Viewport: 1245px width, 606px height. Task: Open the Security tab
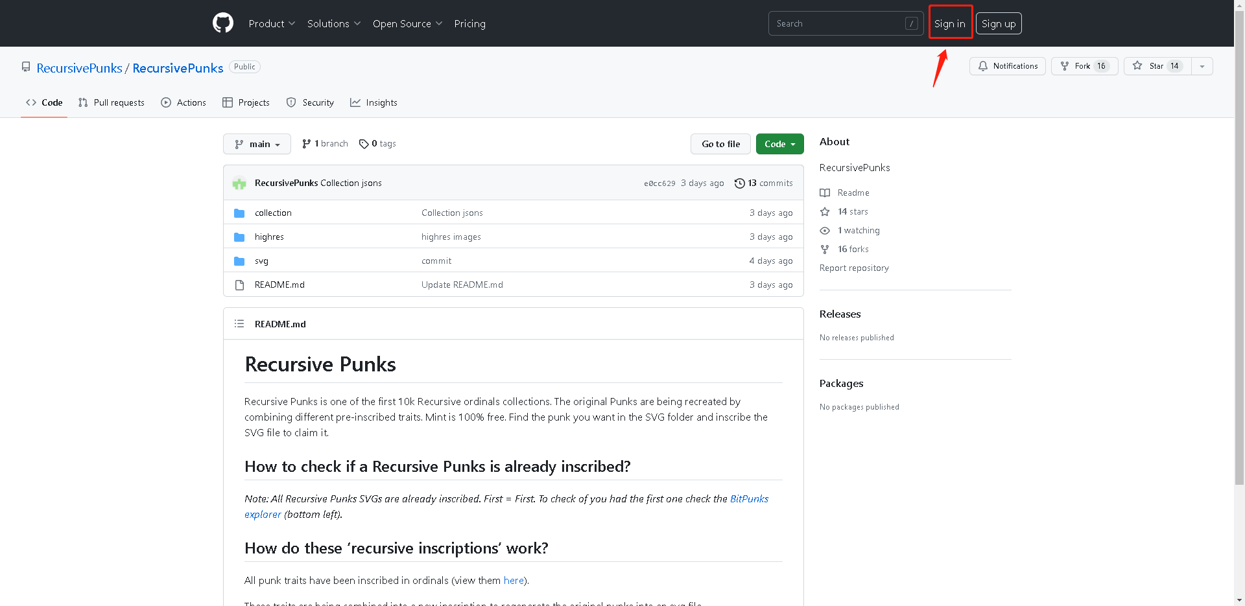point(310,102)
